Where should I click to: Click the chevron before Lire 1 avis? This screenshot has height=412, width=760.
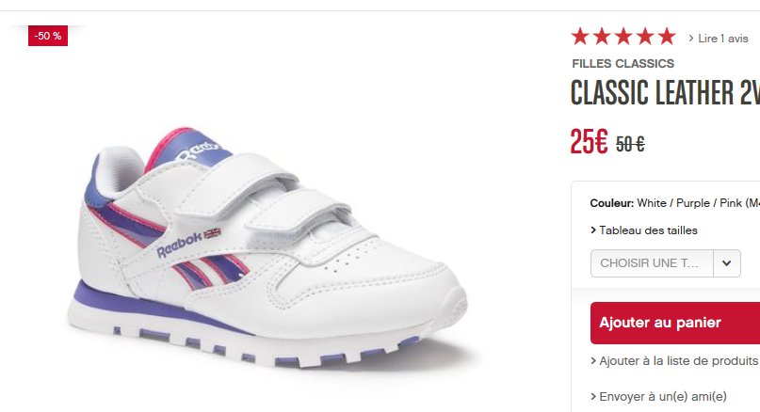click(x=691, y=39)
